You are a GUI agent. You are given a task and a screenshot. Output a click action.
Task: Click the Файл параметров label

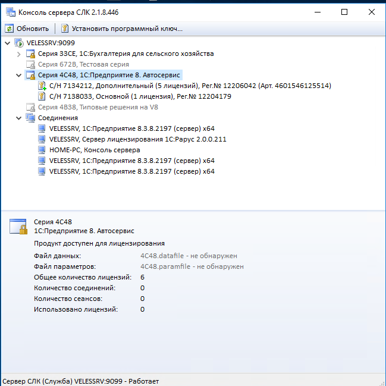[65, 266]
